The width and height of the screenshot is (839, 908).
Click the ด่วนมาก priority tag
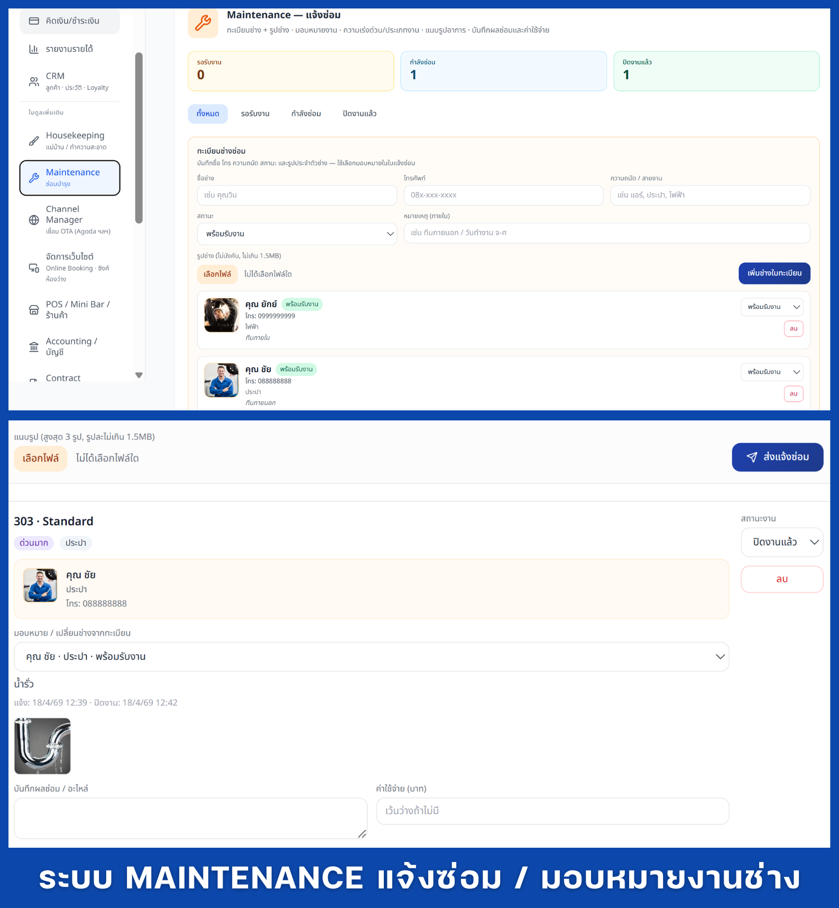[34, 543]
